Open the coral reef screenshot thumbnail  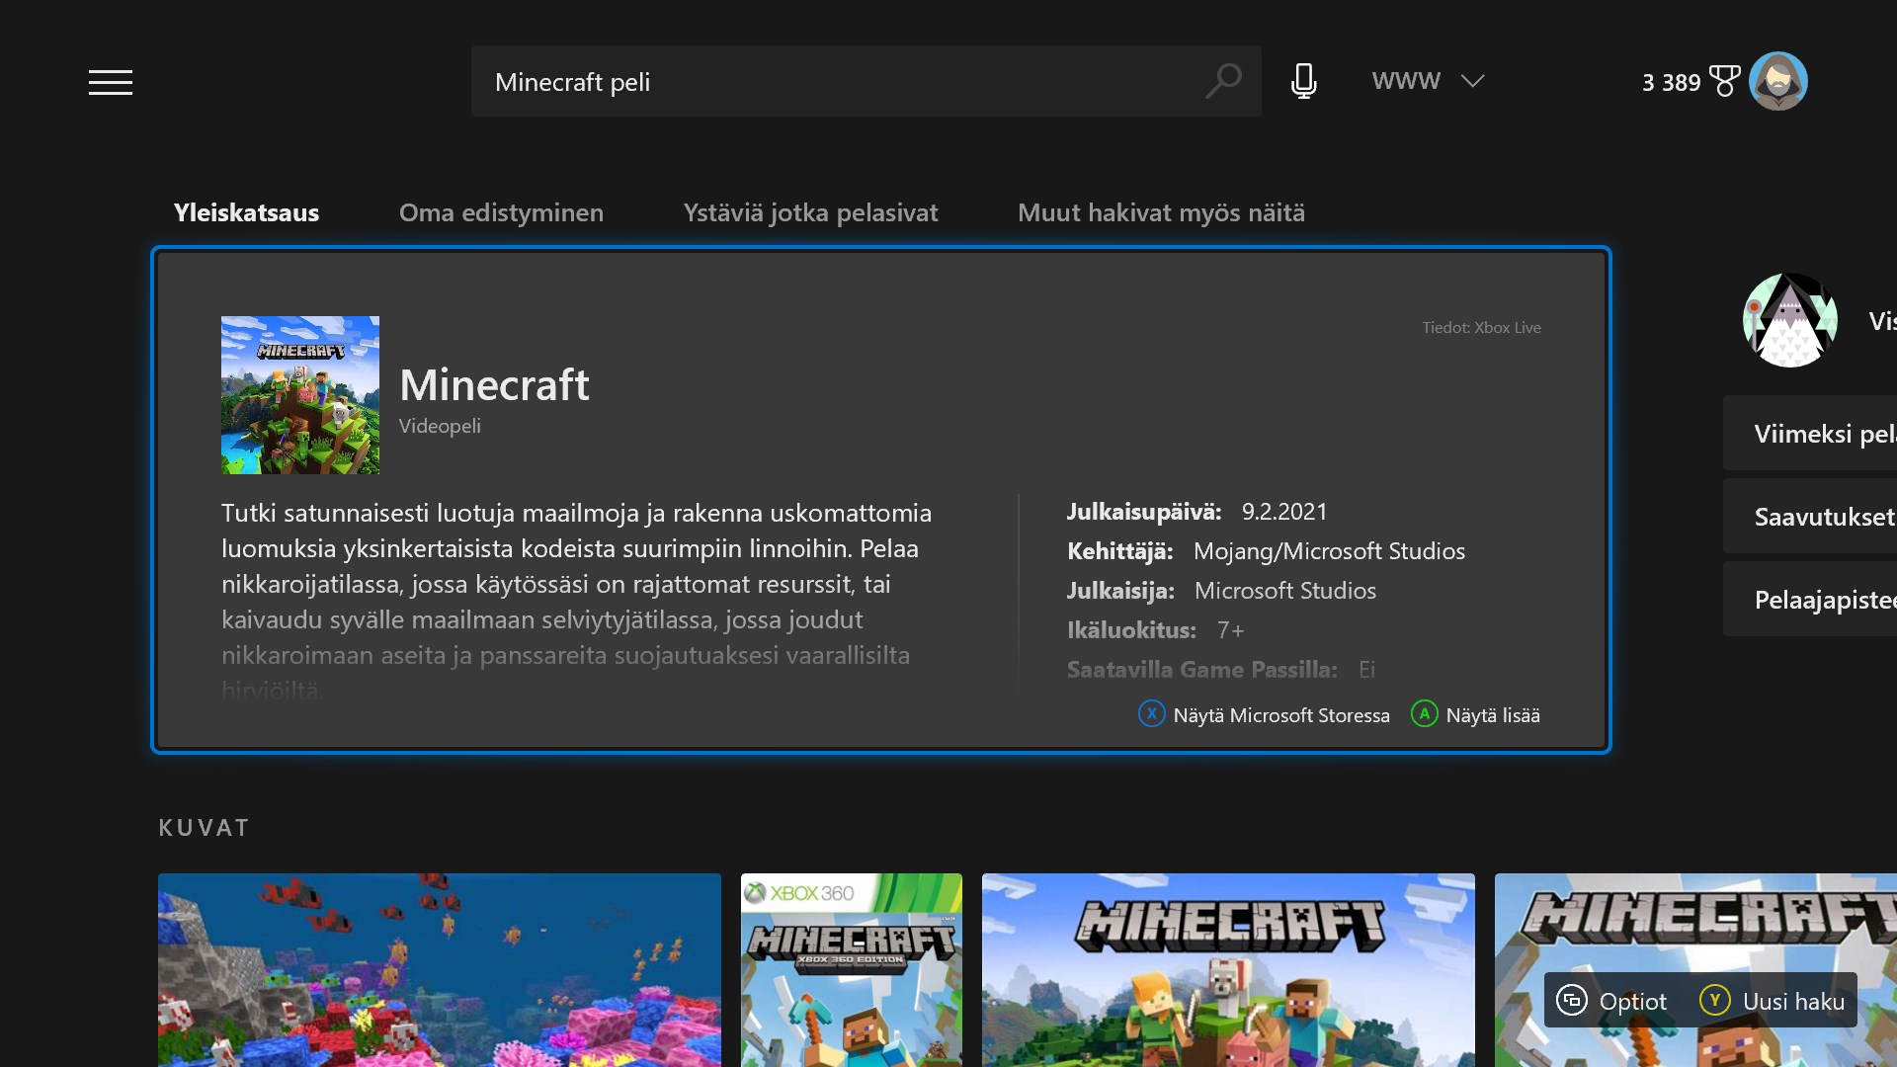(x=439, y=968)
